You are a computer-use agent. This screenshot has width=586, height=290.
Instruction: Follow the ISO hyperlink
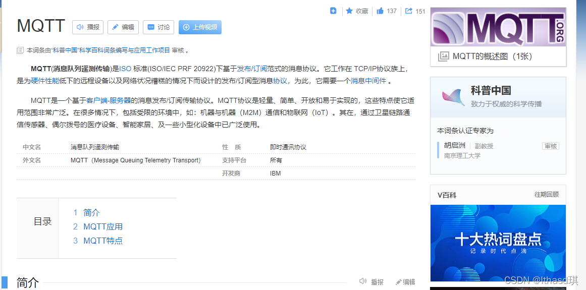(x=125, y=69)
